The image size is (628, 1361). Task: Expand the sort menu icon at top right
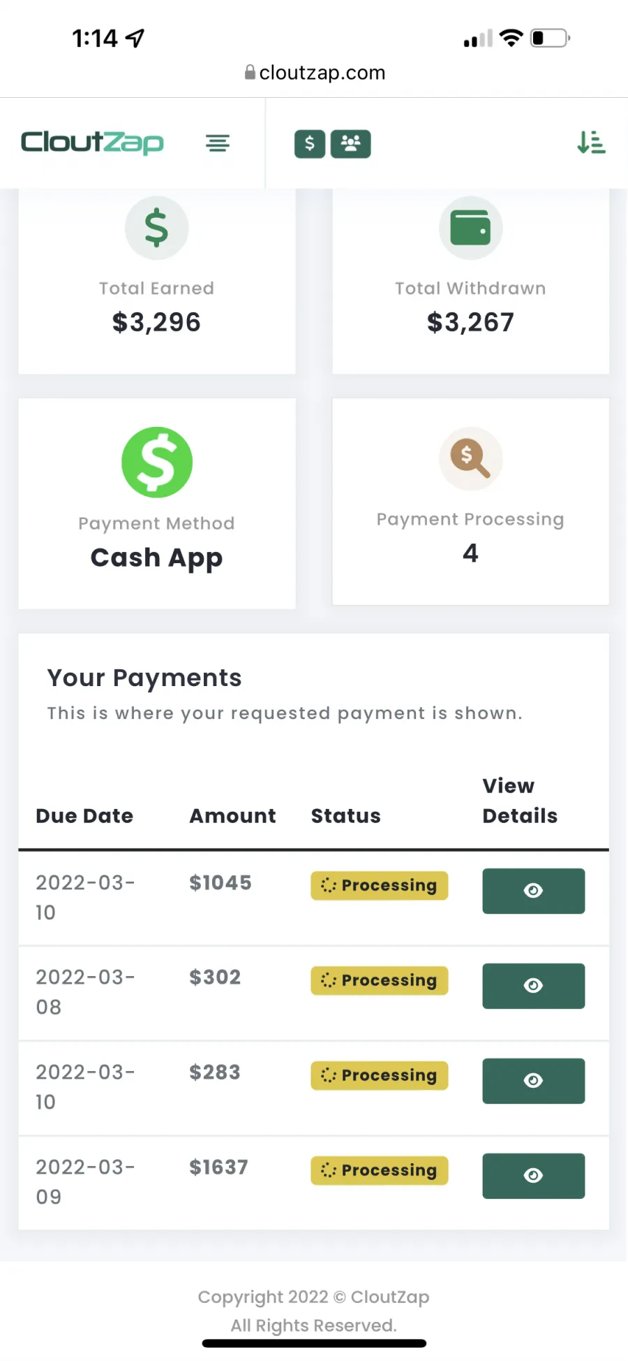[x=591, y=143]
